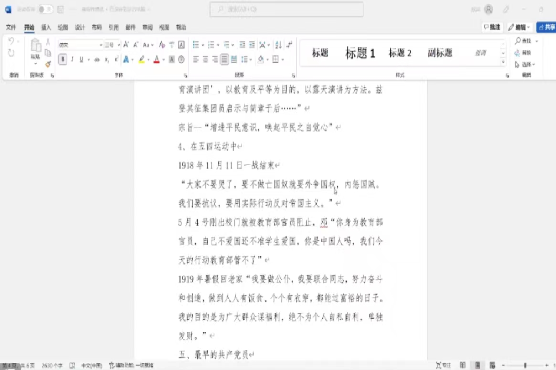Open the font size dropdown
Image resolution: width=556 pixels, height=370 pixels.
[x=119, y=45]
